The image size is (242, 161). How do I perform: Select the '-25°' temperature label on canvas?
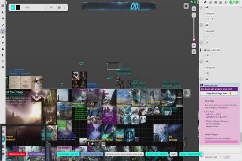[81, 63]
